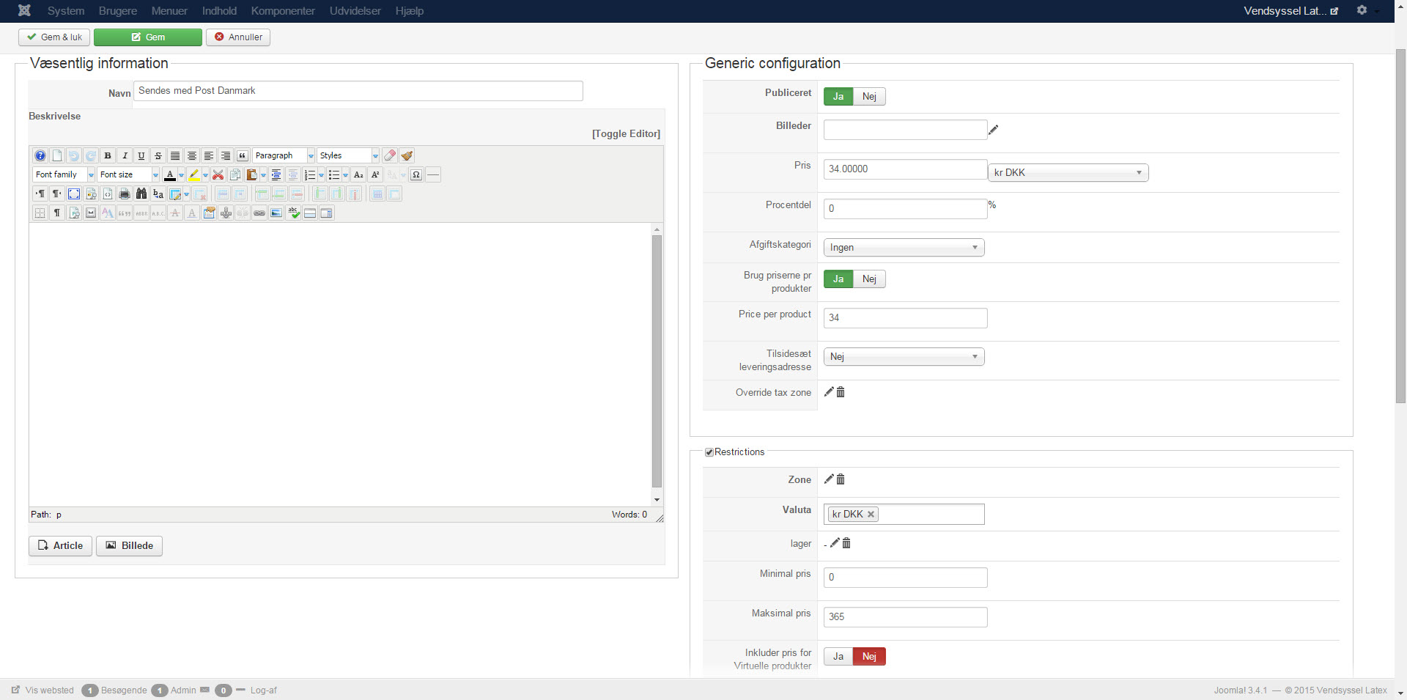Apply italic formatting in the editor
Image resolution: width=1407 pixels, height=700 pixels.
tap(125, 155)
